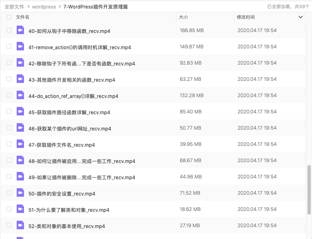Screen dimensions: 312x239
Task: Click video icon for 46-获取某个插件的url网址 file
Action: click(20, 128)
